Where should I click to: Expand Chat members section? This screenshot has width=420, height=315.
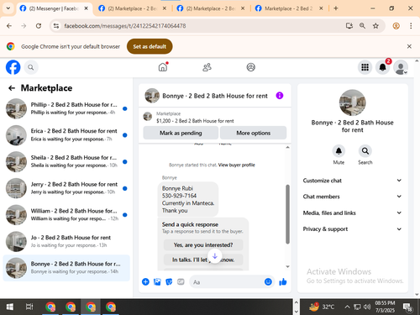[x=352, y=197]
